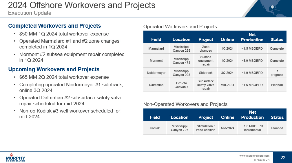Click the slide title 2024 Offshore Workovers and Projects
The width and height of the screenshot is (292, 163).
[x=82, y=5]
